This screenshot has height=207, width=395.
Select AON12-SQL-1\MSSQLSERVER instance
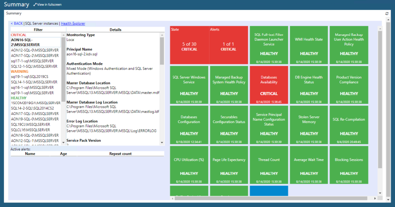(35, 141)
